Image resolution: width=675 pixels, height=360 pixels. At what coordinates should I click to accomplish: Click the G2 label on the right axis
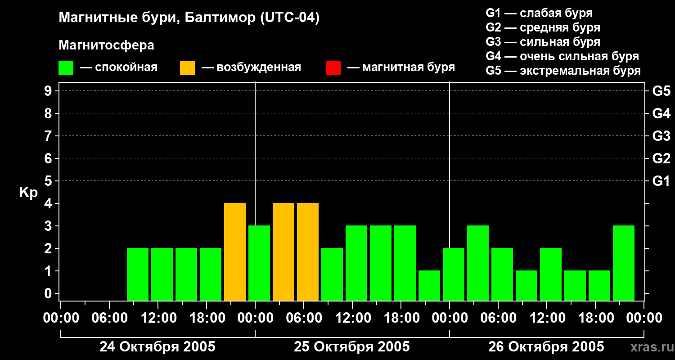[x=661, y=158]
